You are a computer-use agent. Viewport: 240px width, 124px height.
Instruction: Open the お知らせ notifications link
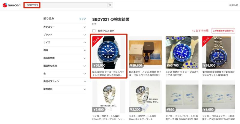(234, 5)
